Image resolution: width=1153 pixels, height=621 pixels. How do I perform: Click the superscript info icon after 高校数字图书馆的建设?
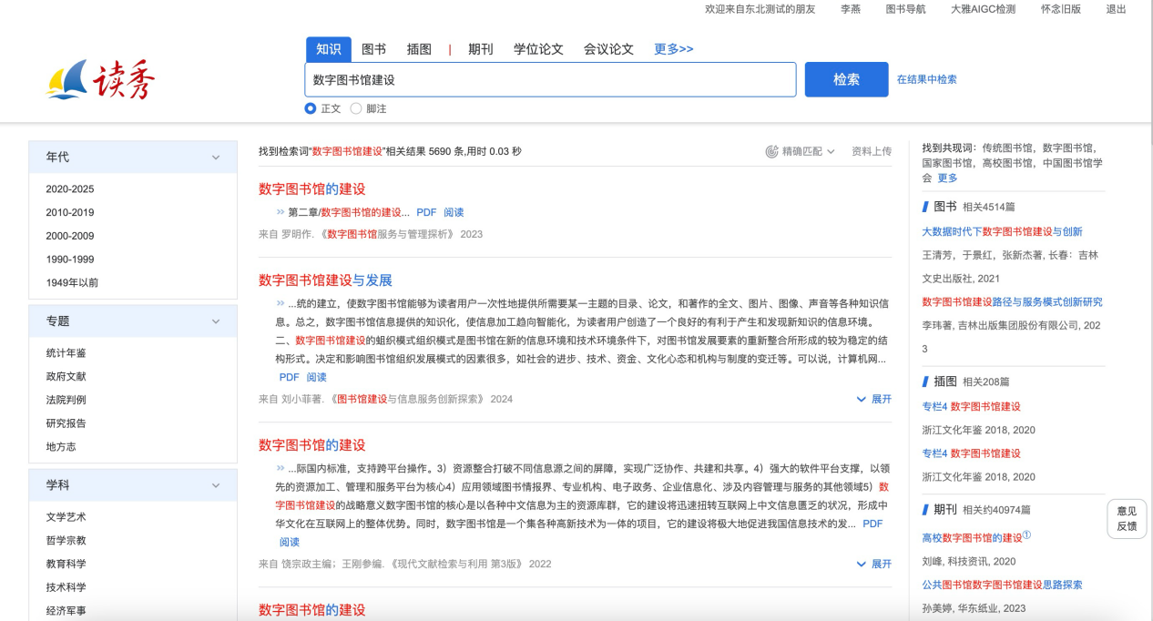(1026, 535)
